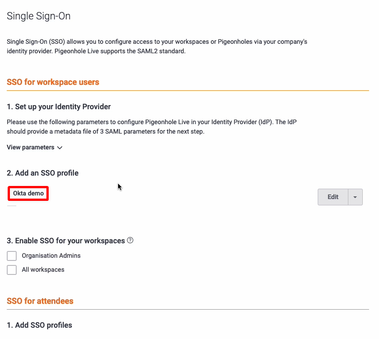Click the Add SSO profiles heading

(39, 325)
